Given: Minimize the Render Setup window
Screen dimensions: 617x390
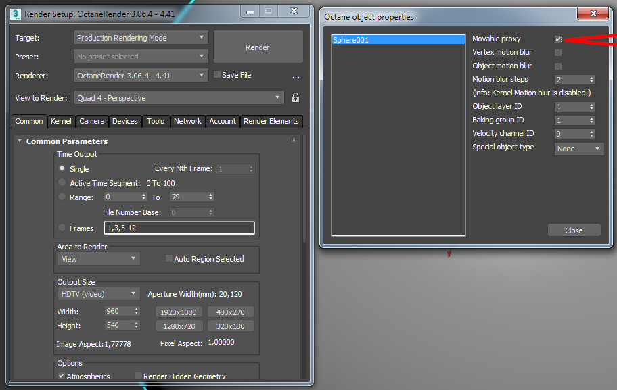Looking at the screenshot, I should (250, 11).
